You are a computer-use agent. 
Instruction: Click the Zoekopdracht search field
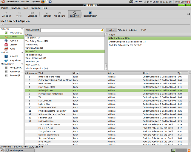coord(72,30)
